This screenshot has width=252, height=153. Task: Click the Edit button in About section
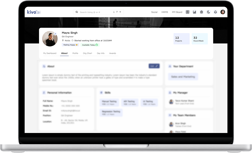tap(154, 66)
